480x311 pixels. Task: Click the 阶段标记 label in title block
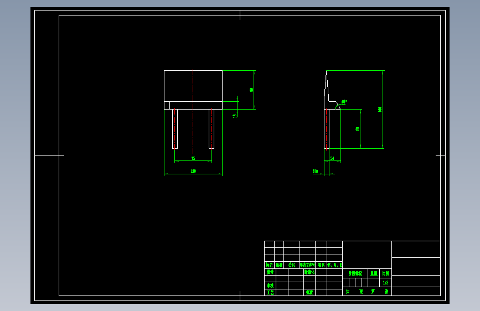click(355, 273)
